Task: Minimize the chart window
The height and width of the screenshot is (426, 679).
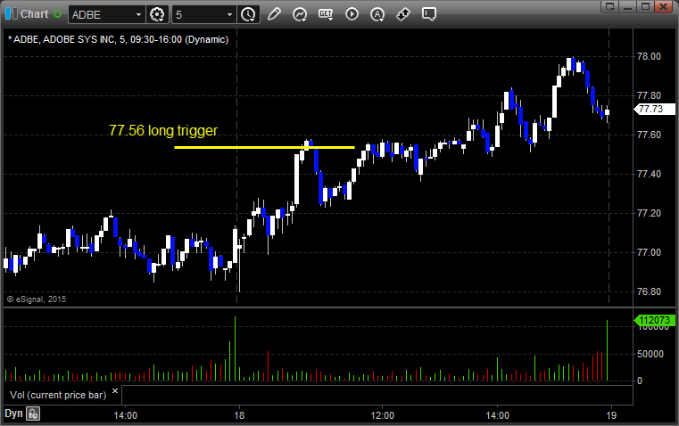Action: click(628, 6)
